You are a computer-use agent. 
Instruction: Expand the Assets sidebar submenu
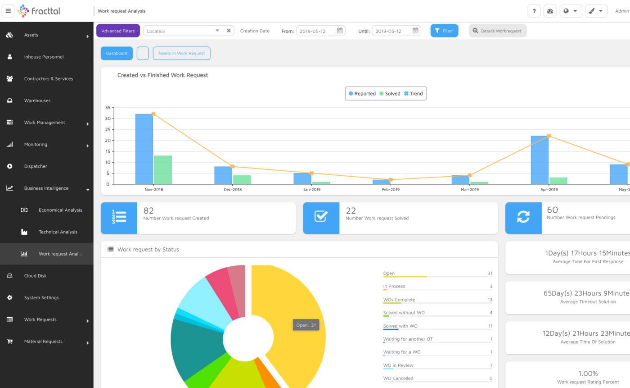pos(88,36)
